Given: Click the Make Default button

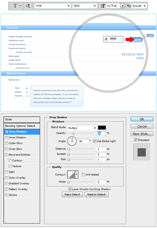Looking at the screenshot, I should (x=72, y=195).
